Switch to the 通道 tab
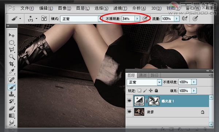The width and height of the screenshot is (219, 132). click(x=143, y=75)
